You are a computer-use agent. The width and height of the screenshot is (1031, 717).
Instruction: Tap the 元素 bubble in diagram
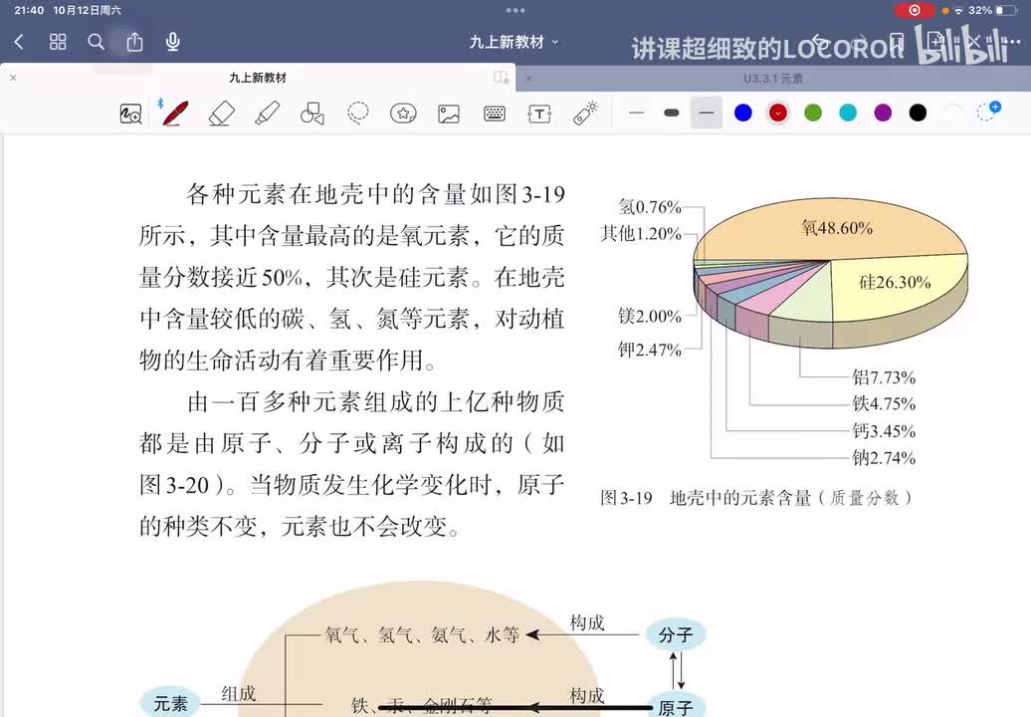pos(170,703)
